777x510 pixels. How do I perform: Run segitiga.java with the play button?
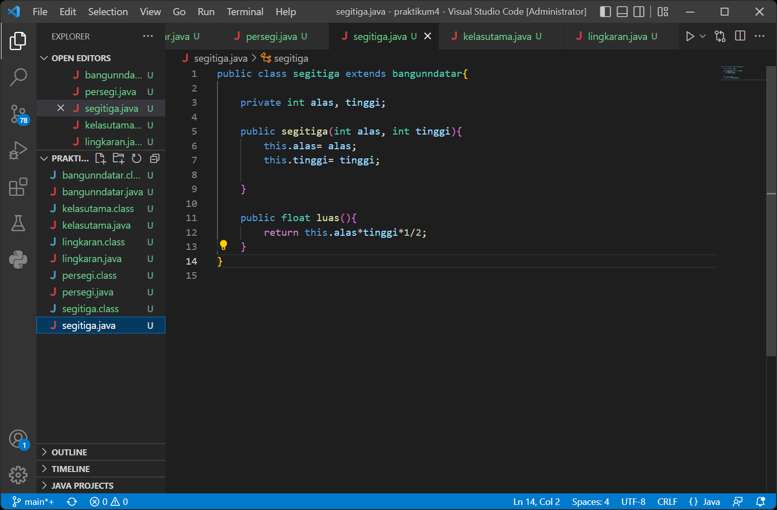tap(689, 36)
